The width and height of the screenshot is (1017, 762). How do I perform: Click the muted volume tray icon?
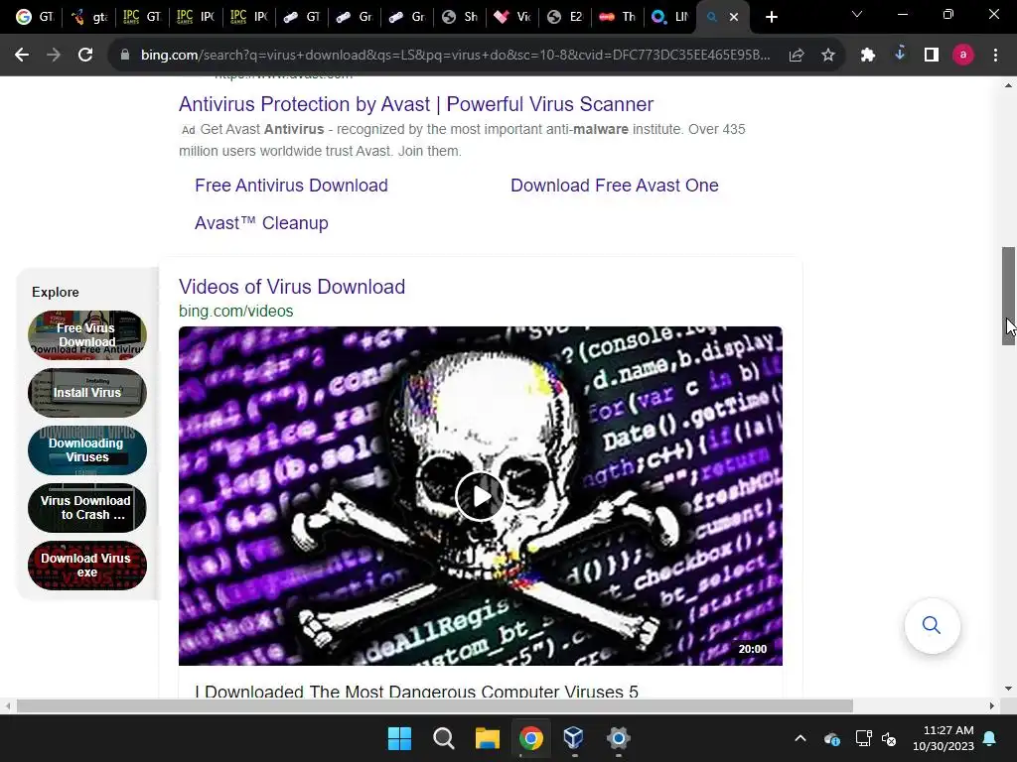889,738
